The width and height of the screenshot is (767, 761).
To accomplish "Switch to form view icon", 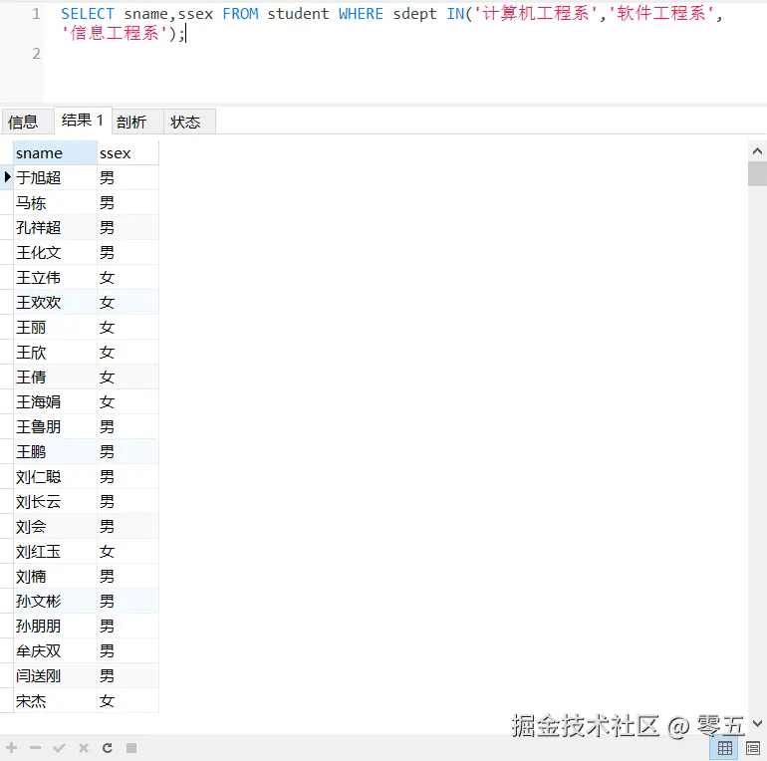I will (753, 748).
